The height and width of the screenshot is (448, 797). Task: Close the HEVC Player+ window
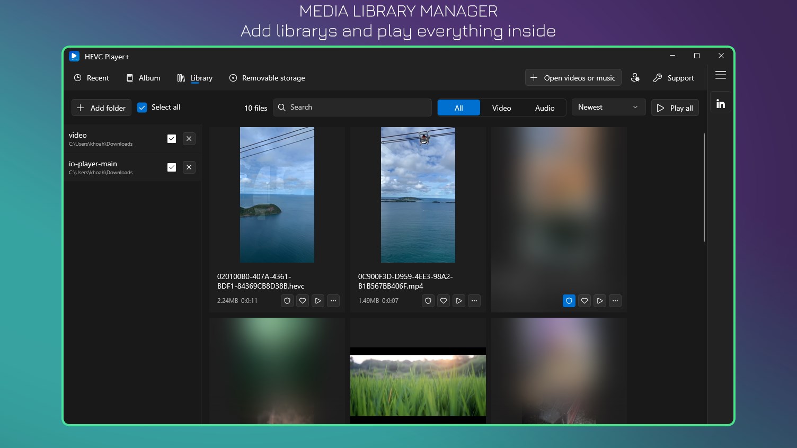point(721,56)
